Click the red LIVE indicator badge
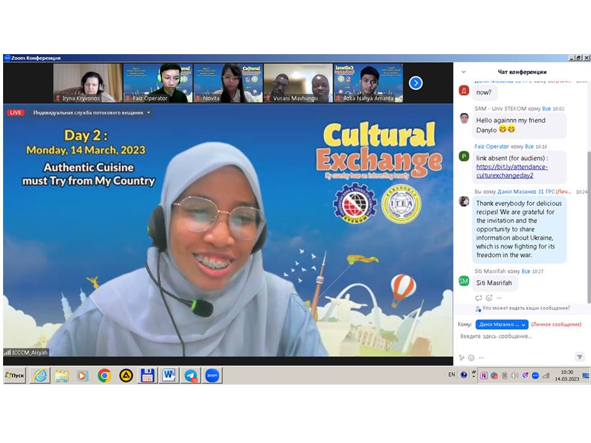This screenshot has width=591, height=443. [x=15, y=113]
